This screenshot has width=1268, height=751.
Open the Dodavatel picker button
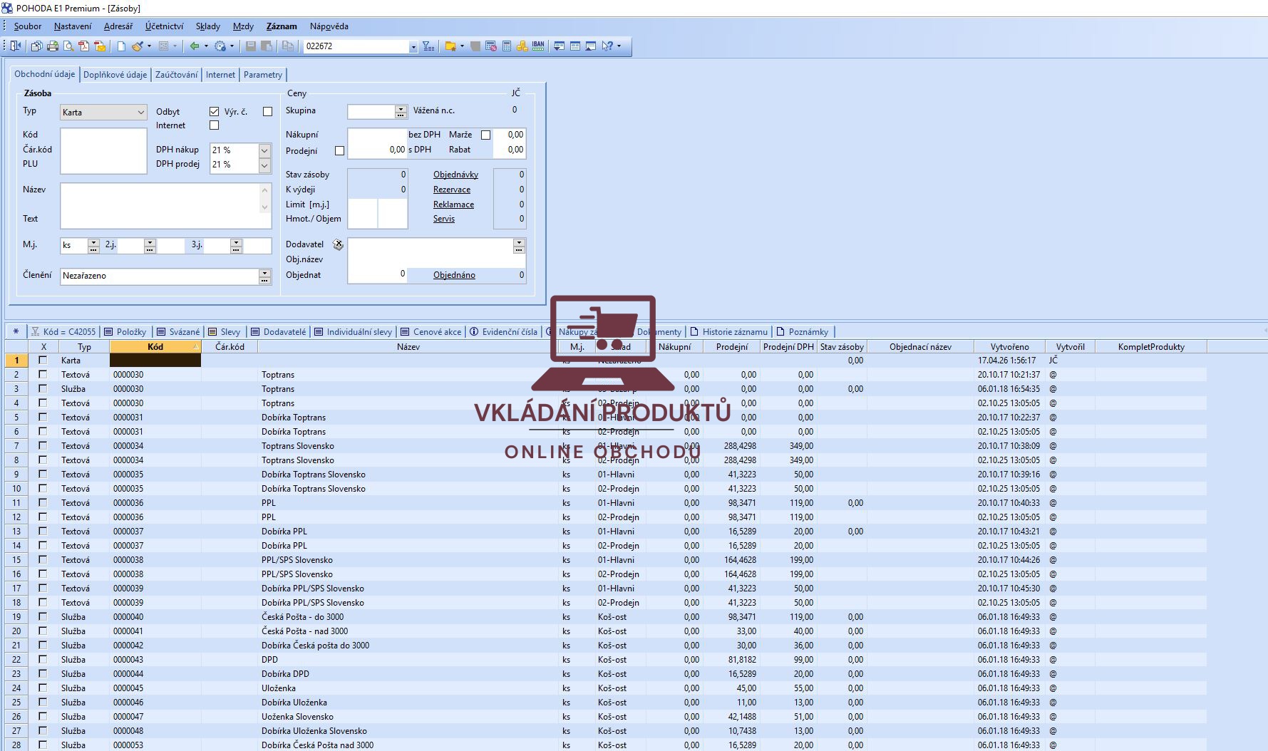519,245
